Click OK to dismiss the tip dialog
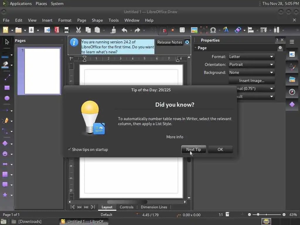Screen dimensions: 300x225 pos(220,149)
